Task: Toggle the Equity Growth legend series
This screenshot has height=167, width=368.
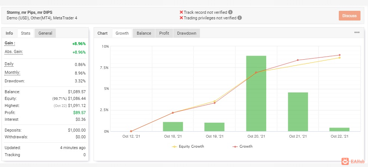Action: click(x=188, y=146)
